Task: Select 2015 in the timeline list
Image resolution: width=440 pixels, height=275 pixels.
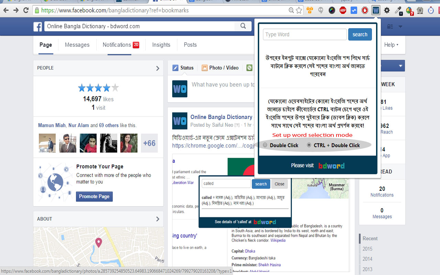Action: 367,249
